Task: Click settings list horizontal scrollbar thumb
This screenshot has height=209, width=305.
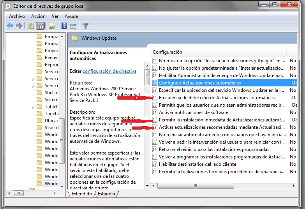Action: coord(196,186)
